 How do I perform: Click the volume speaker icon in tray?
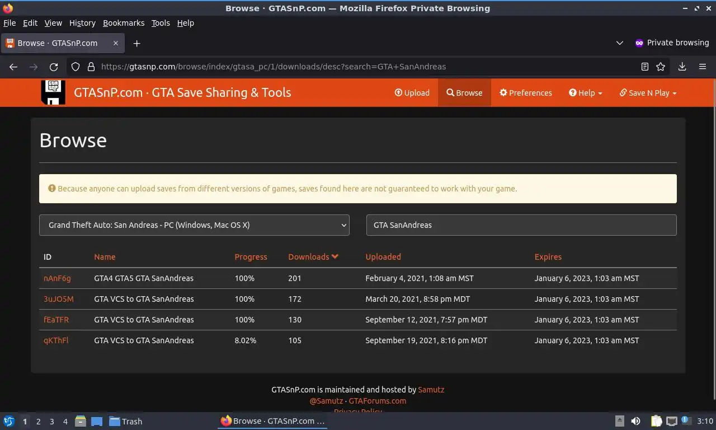click(635, 421)
